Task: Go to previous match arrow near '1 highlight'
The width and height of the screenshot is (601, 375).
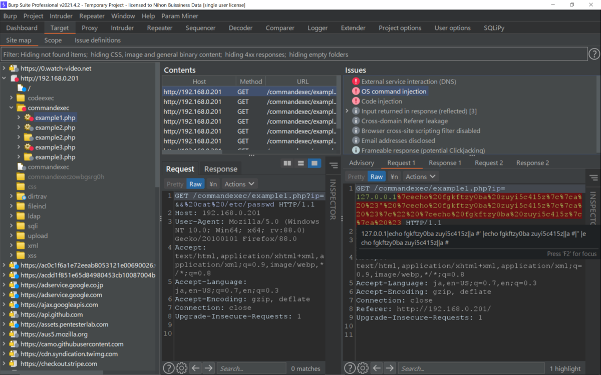Action: [377, 368]
